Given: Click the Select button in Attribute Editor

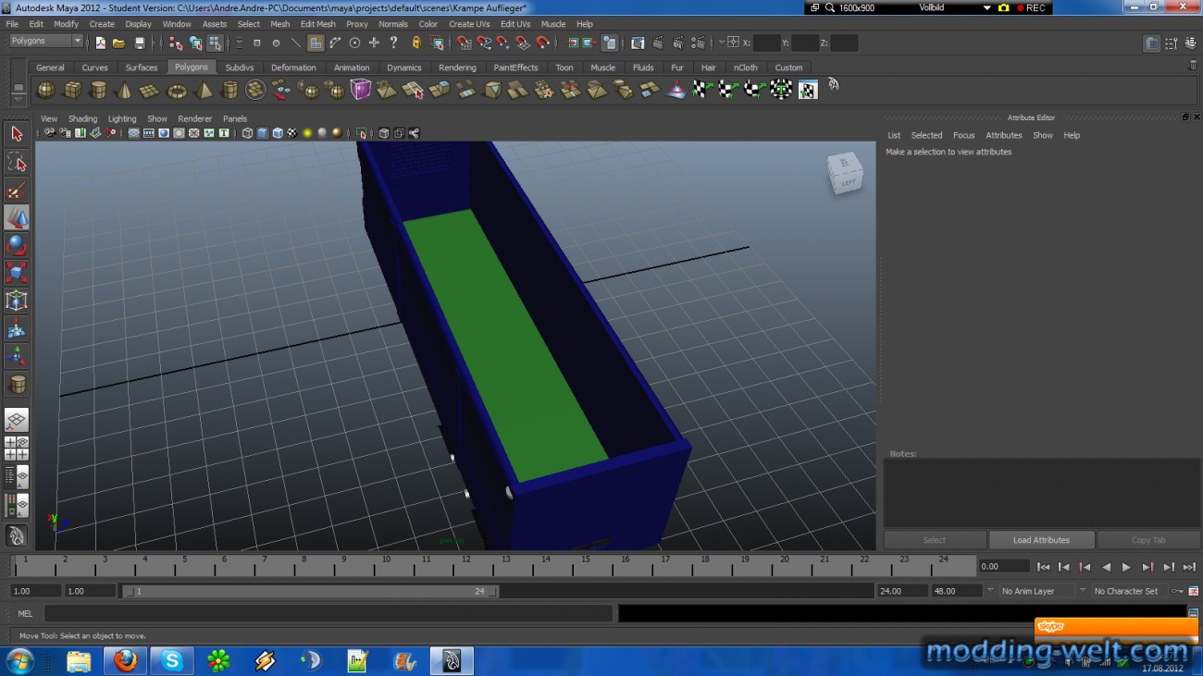Looking at the screenshot, I should coord(935,540).
